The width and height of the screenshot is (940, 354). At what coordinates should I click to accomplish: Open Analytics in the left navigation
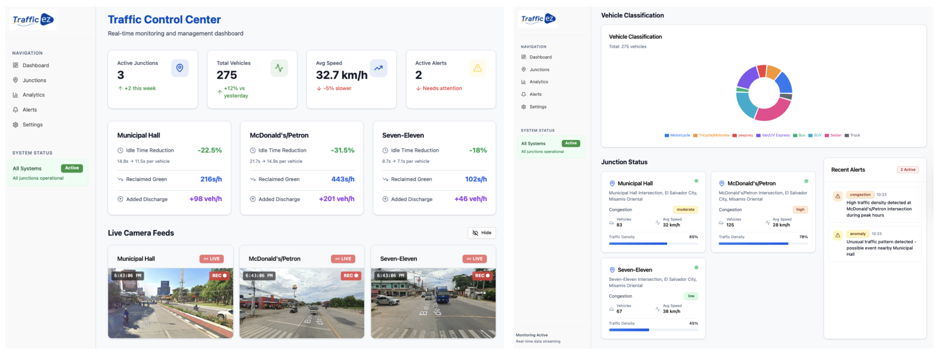(x=33, y=95)
